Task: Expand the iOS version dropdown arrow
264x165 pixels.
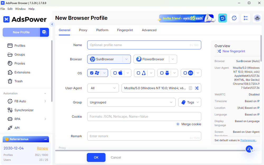Action: click(x=198, y=73)
